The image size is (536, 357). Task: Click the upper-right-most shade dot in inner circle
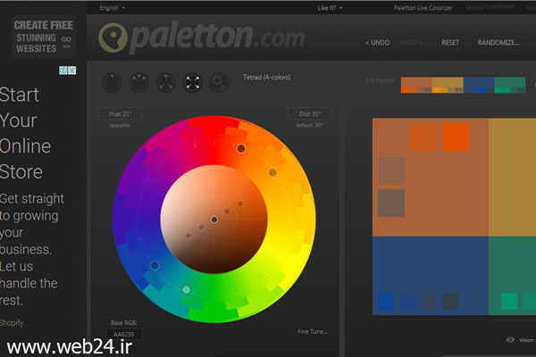[240, 203]
